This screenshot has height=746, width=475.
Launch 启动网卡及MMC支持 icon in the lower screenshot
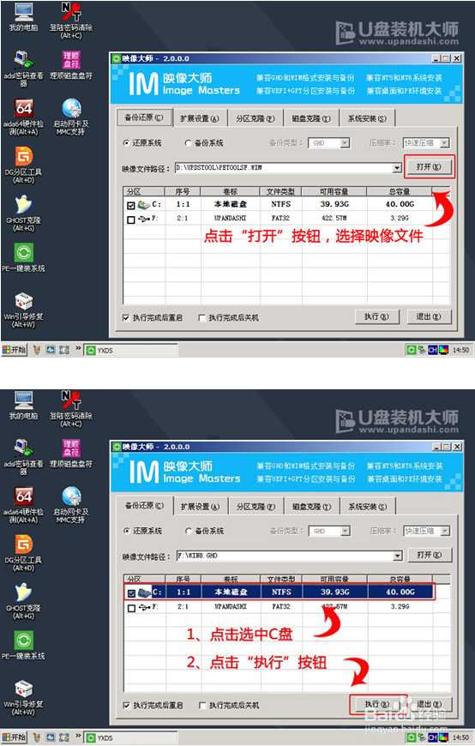71,505
